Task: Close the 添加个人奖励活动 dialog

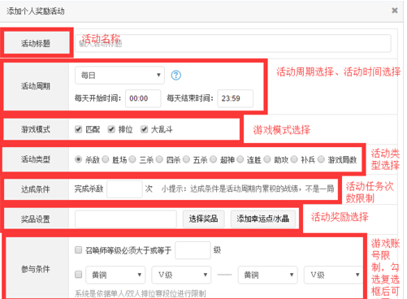Action: (395, 11)
